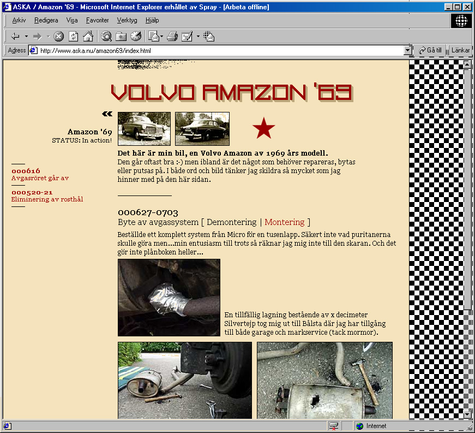475x433 pixels.
Task: Click the first Volvo Amazon thumbnail
Action: click(x=144, y=129)
